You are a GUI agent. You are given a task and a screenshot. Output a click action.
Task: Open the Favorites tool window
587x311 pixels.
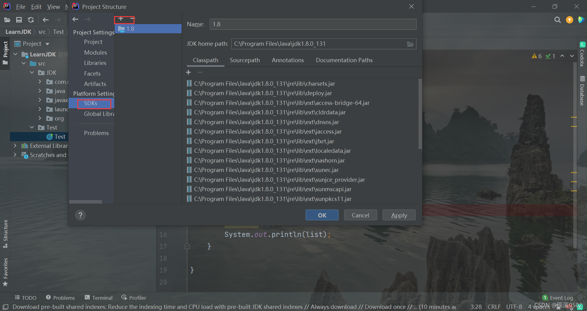coord(5,272)
